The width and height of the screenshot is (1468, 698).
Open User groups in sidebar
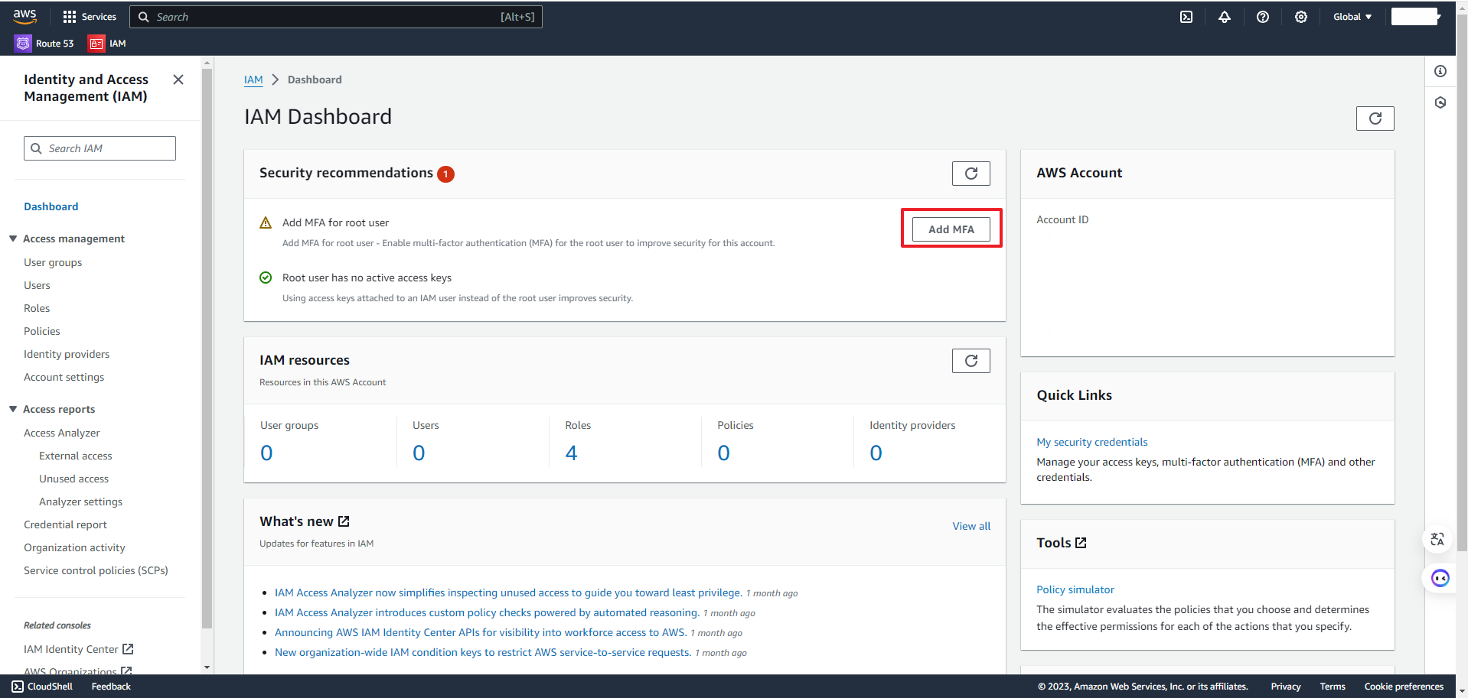tap(53, 262)
